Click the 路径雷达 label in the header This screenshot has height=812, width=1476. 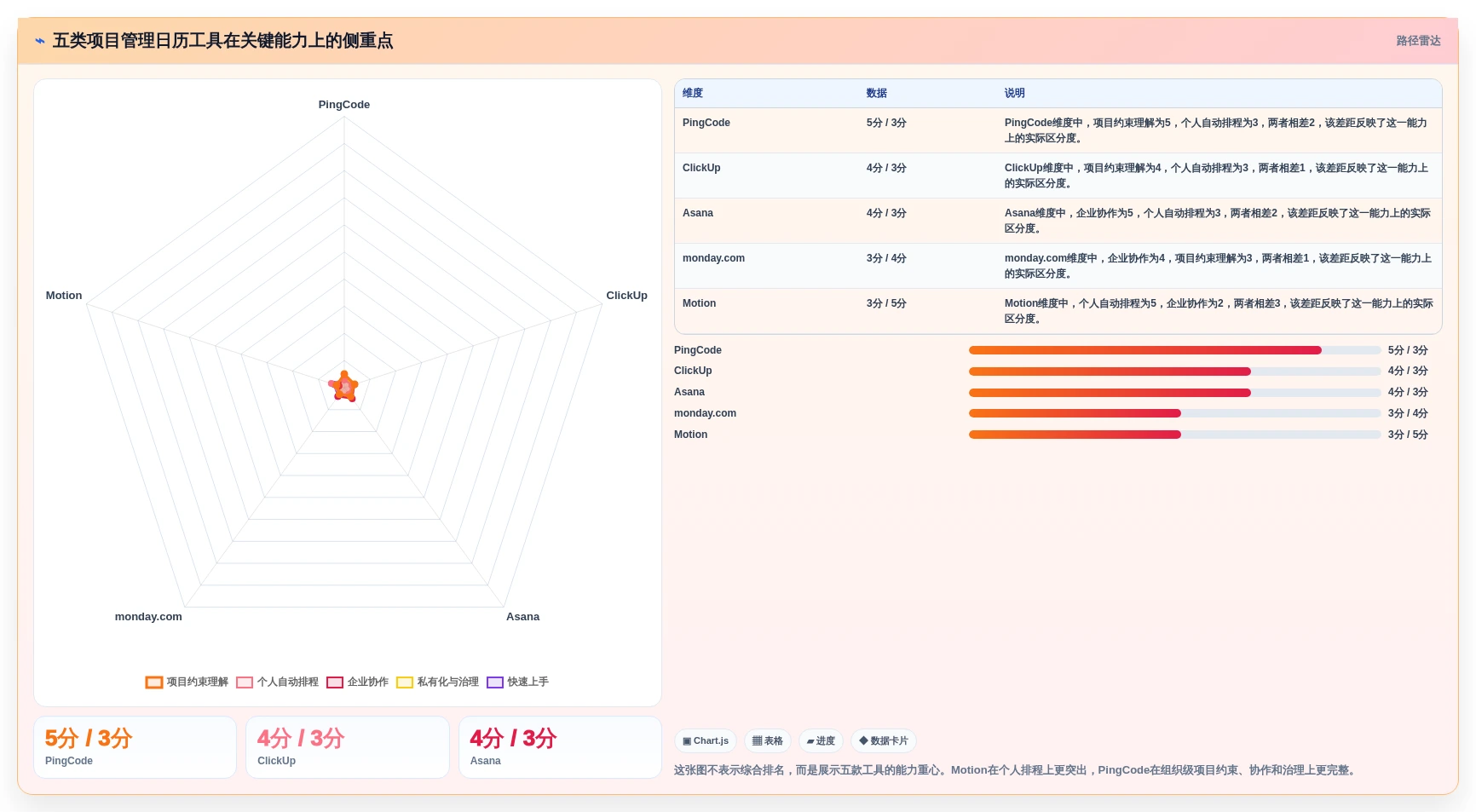click(x=1418, y=41)
